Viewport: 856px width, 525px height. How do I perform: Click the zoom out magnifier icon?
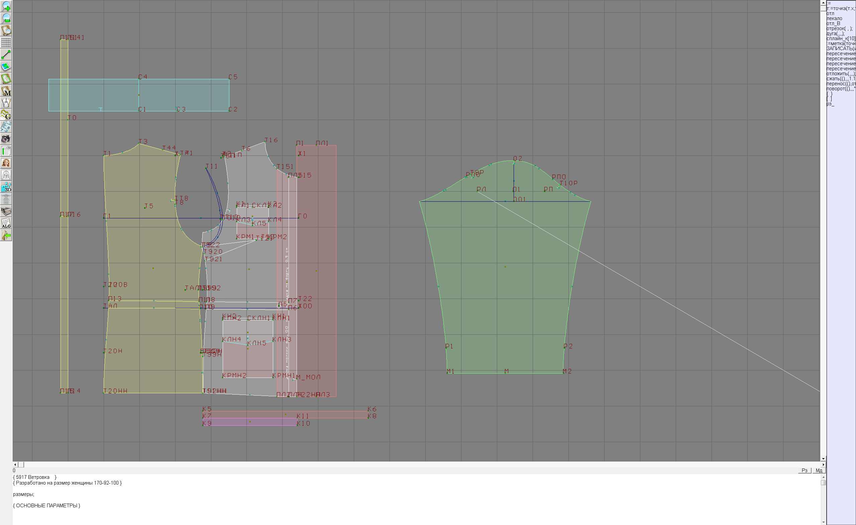pos(6,18)
